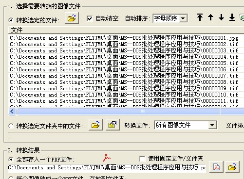244x179 pixels.
Task: Select the file row 00000010.tif
Action: (x=126, y=95)
